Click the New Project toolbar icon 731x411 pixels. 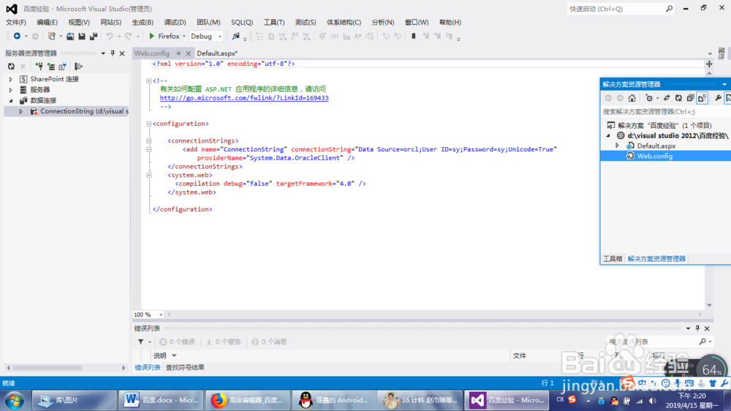pos(52,36)
